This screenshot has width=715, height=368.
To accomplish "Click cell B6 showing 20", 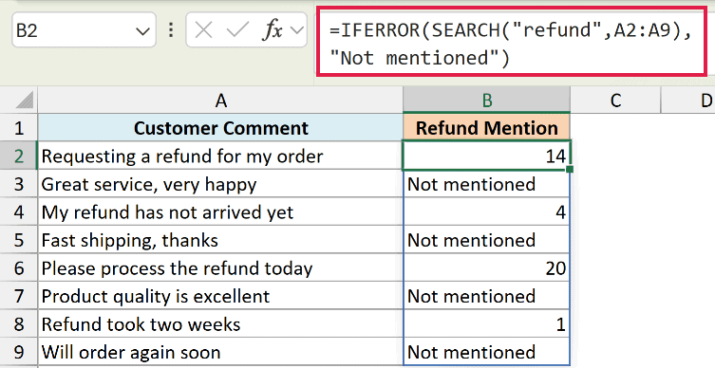I will click(x=486, y=268).
